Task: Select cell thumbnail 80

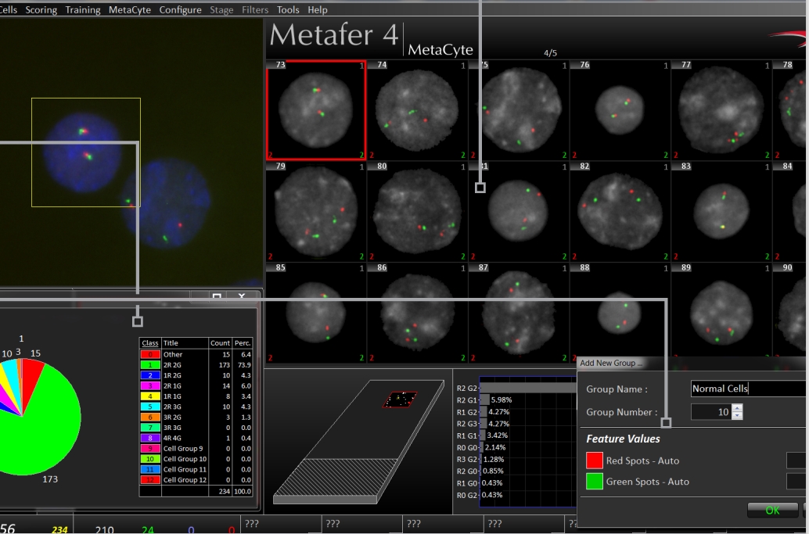Action: pos(417,211)
